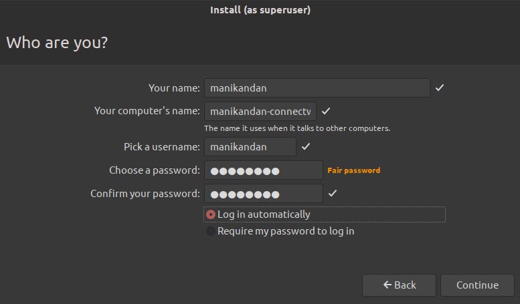520x304 pixels.
Task: Click into the computer's name field
Action: (x=260, y=111)
